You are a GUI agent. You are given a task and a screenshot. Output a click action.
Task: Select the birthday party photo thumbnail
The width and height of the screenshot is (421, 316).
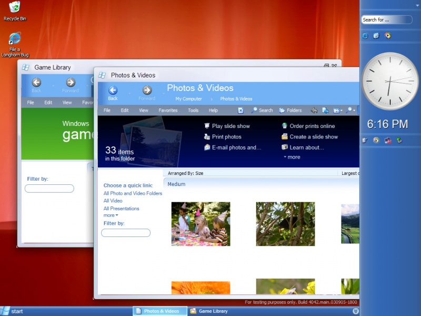tap(201, 224)
